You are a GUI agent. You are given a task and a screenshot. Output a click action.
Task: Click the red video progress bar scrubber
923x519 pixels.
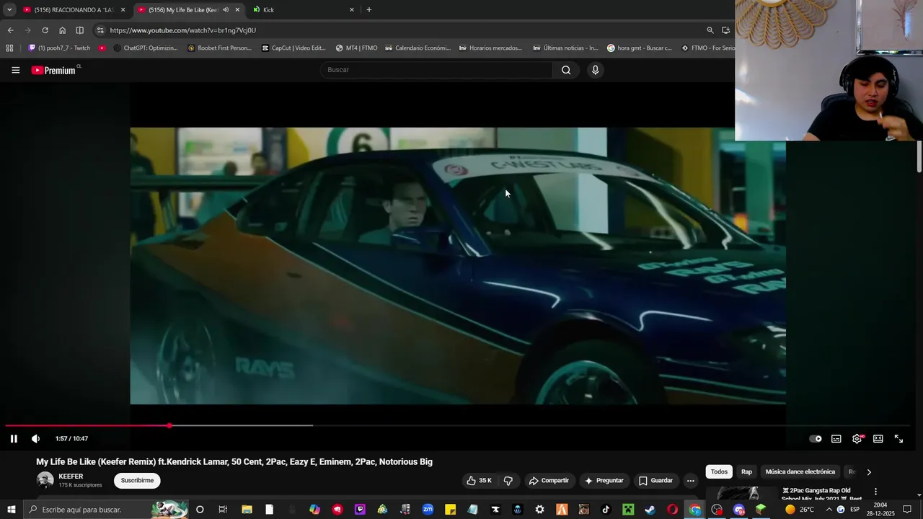pos(169,425)
